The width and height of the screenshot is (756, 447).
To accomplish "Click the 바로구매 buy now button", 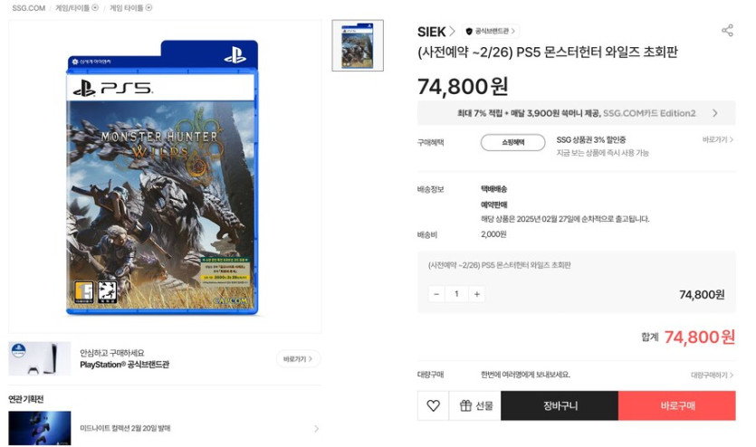I will click(x=677, y=405).
